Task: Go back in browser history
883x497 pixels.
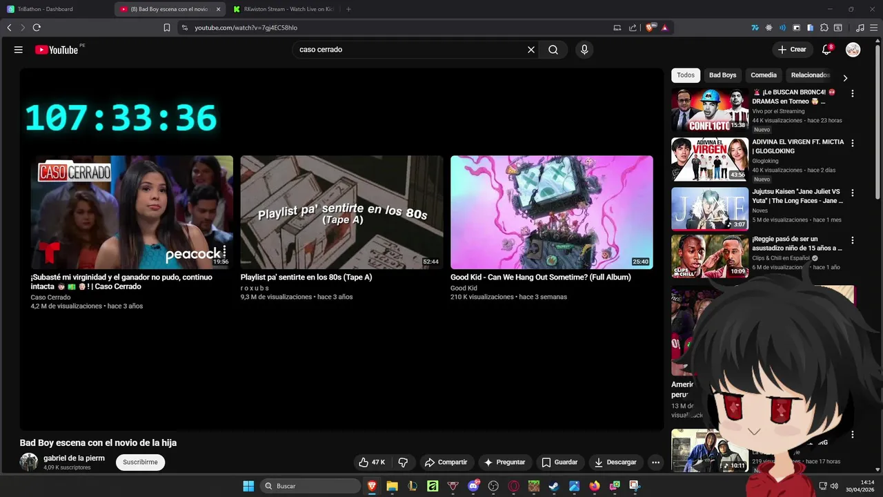Action: [9, 28]
